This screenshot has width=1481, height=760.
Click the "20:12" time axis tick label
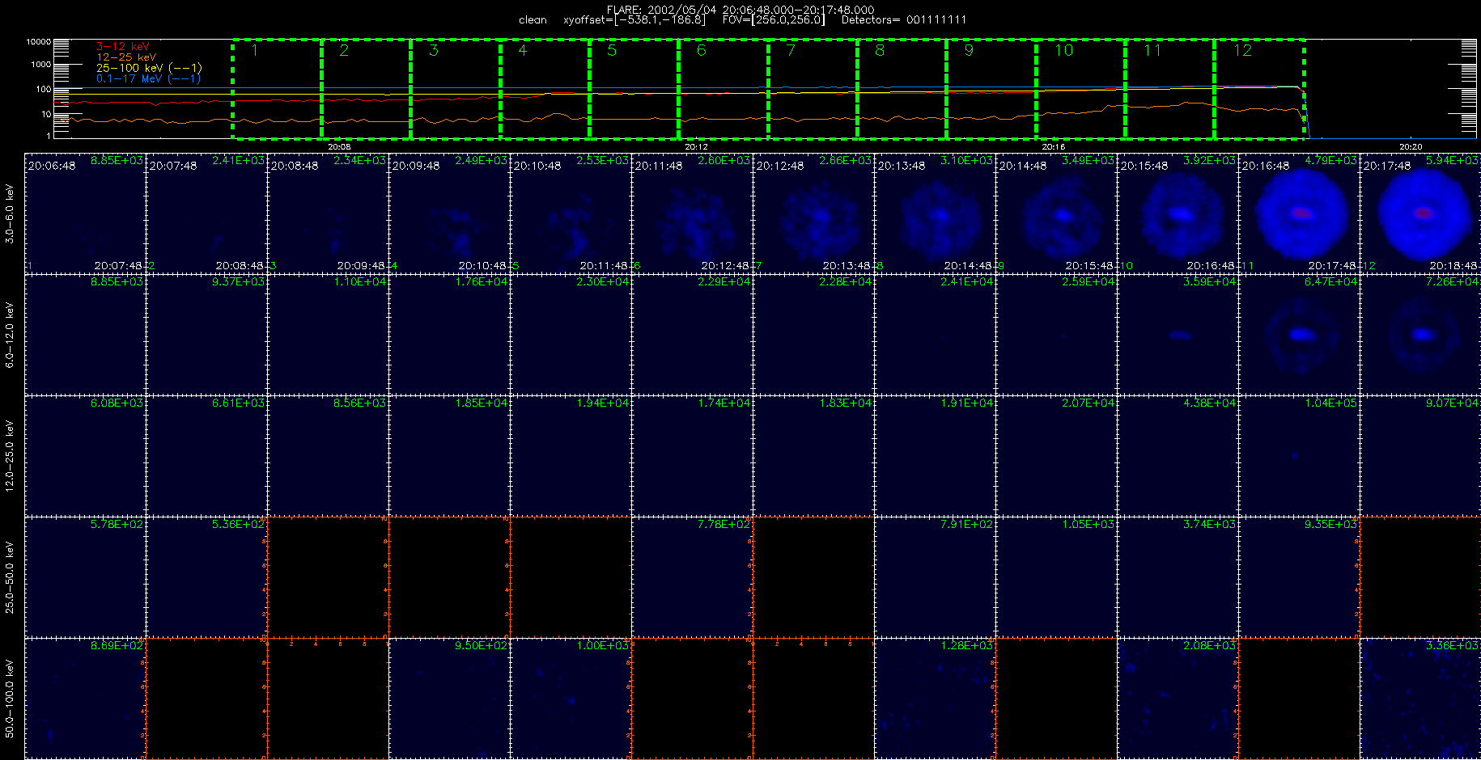(696, 147)
